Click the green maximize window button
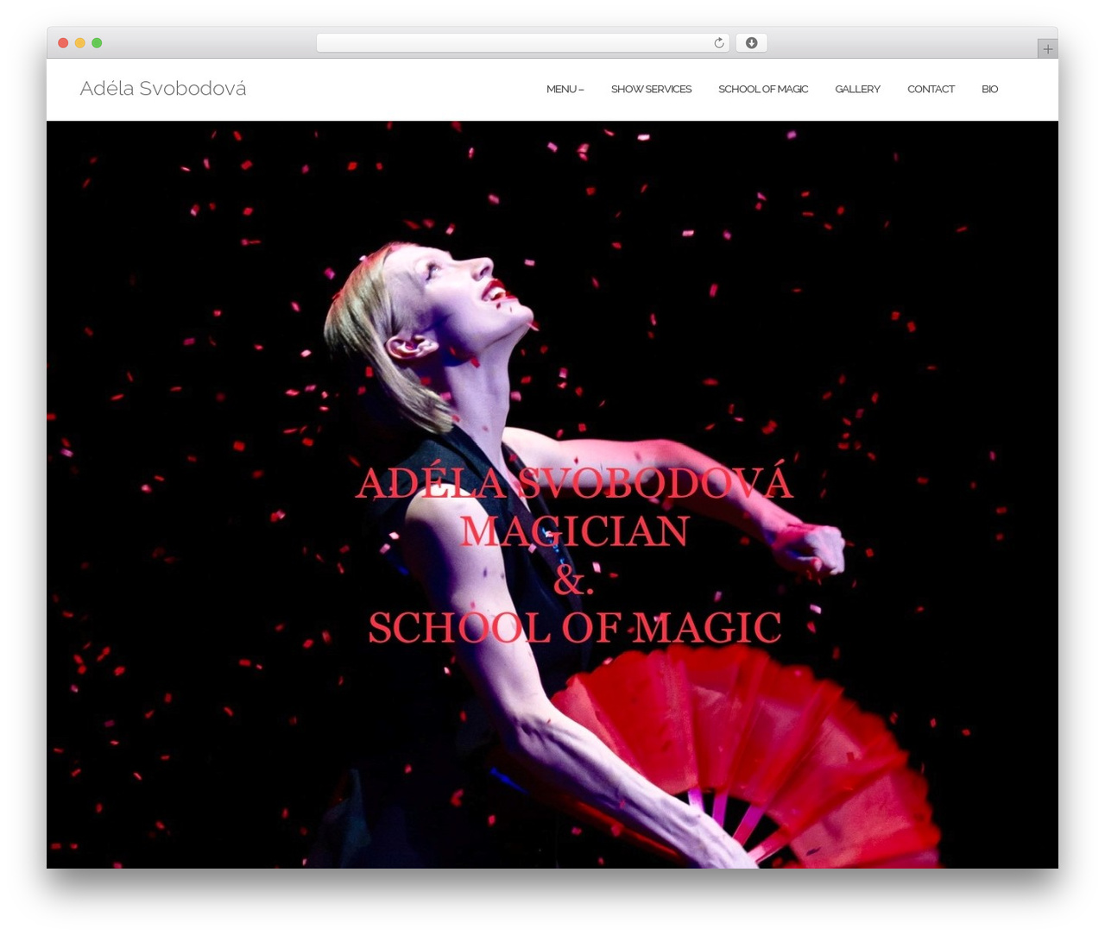The width and height of the screenshot is (1105, 935). click(97, 43)
